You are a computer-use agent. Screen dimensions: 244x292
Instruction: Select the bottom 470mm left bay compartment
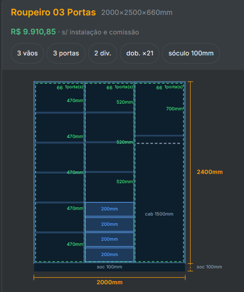coord(59,247)
